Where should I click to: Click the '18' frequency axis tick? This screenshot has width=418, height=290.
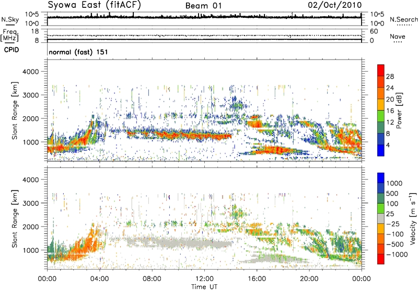tap(35, 31)
